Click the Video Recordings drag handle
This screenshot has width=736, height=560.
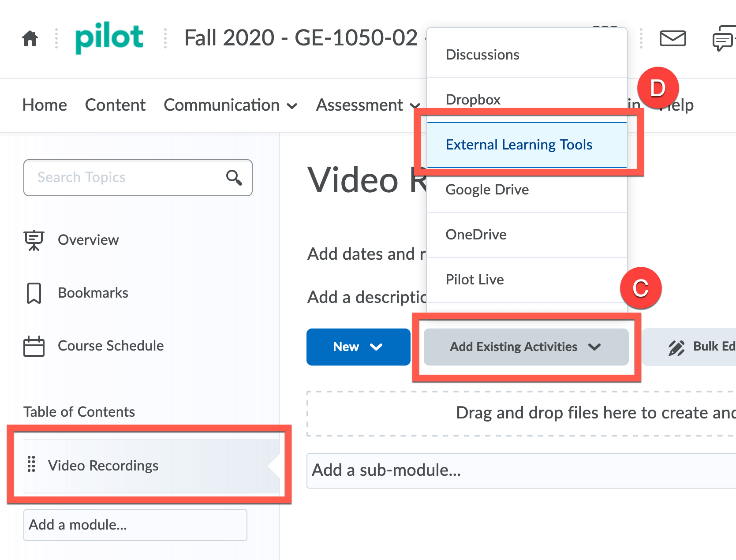pyautogui.click(x=31, y=464)
